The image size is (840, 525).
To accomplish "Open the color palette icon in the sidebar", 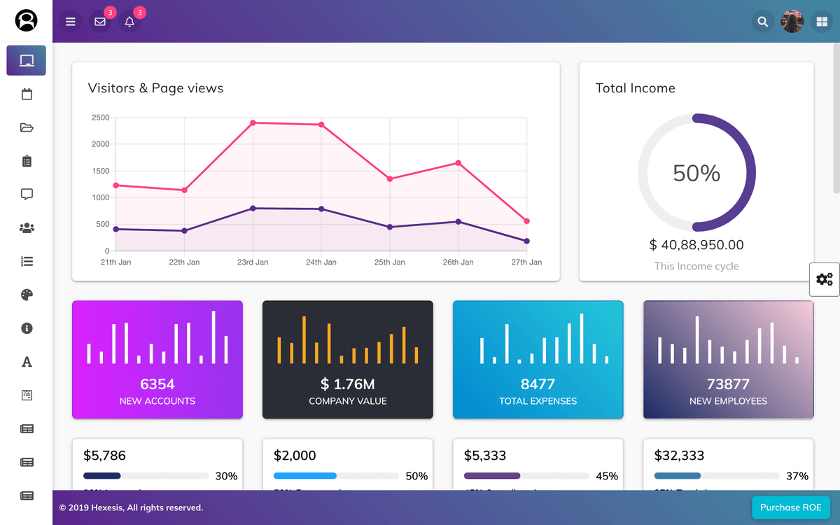I will (27, 295).
